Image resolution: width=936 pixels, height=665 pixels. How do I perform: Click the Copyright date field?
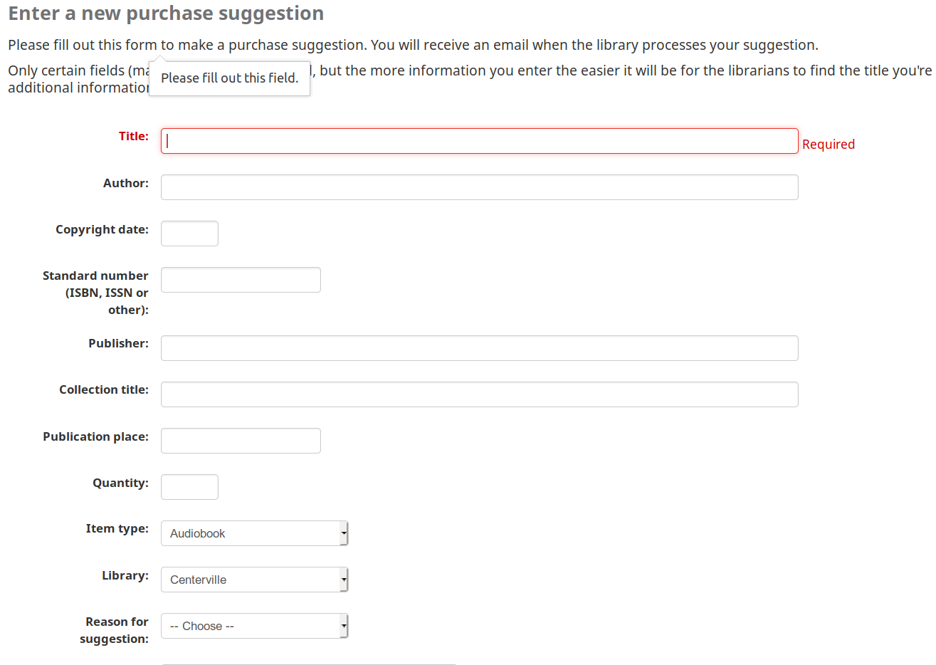[x=189, y=234]
